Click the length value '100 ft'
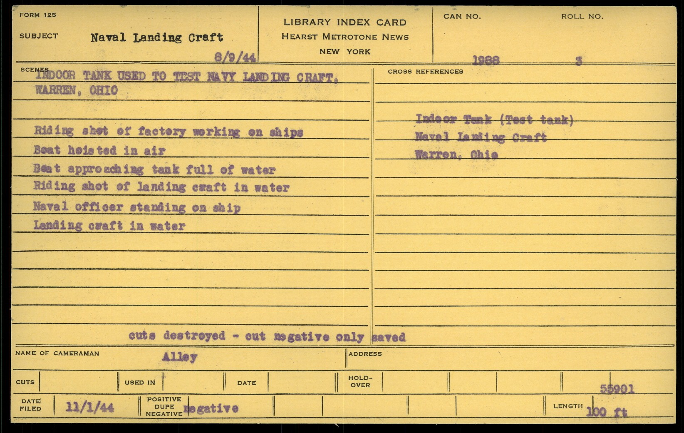This screenshot has width=684, height=433. click(x=606, y=412)
